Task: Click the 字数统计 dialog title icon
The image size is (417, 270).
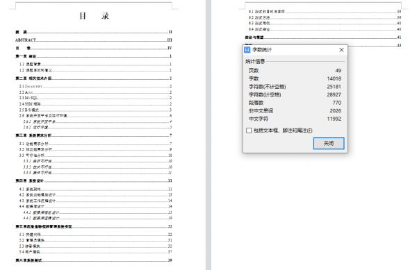Action: point(247,50)
